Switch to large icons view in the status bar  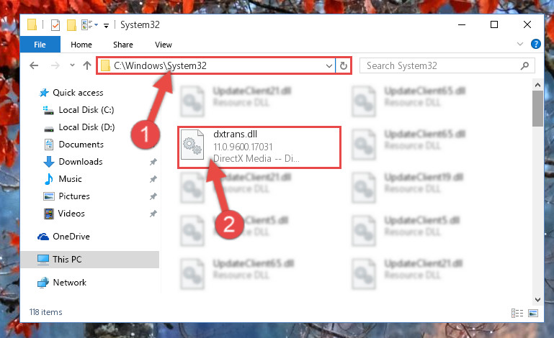coord(533,313)
